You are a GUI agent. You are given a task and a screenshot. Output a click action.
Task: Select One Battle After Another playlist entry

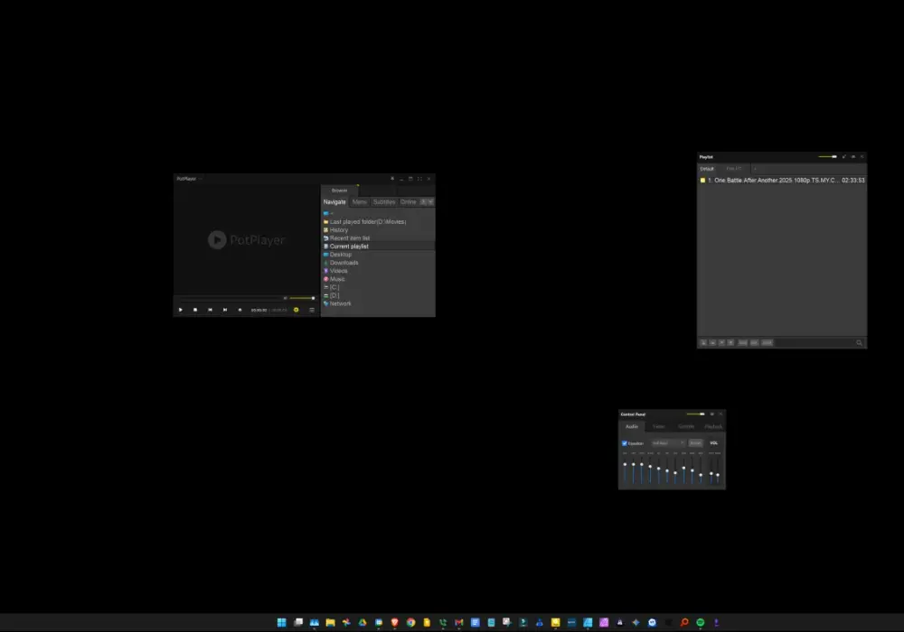tap(782, 181)
